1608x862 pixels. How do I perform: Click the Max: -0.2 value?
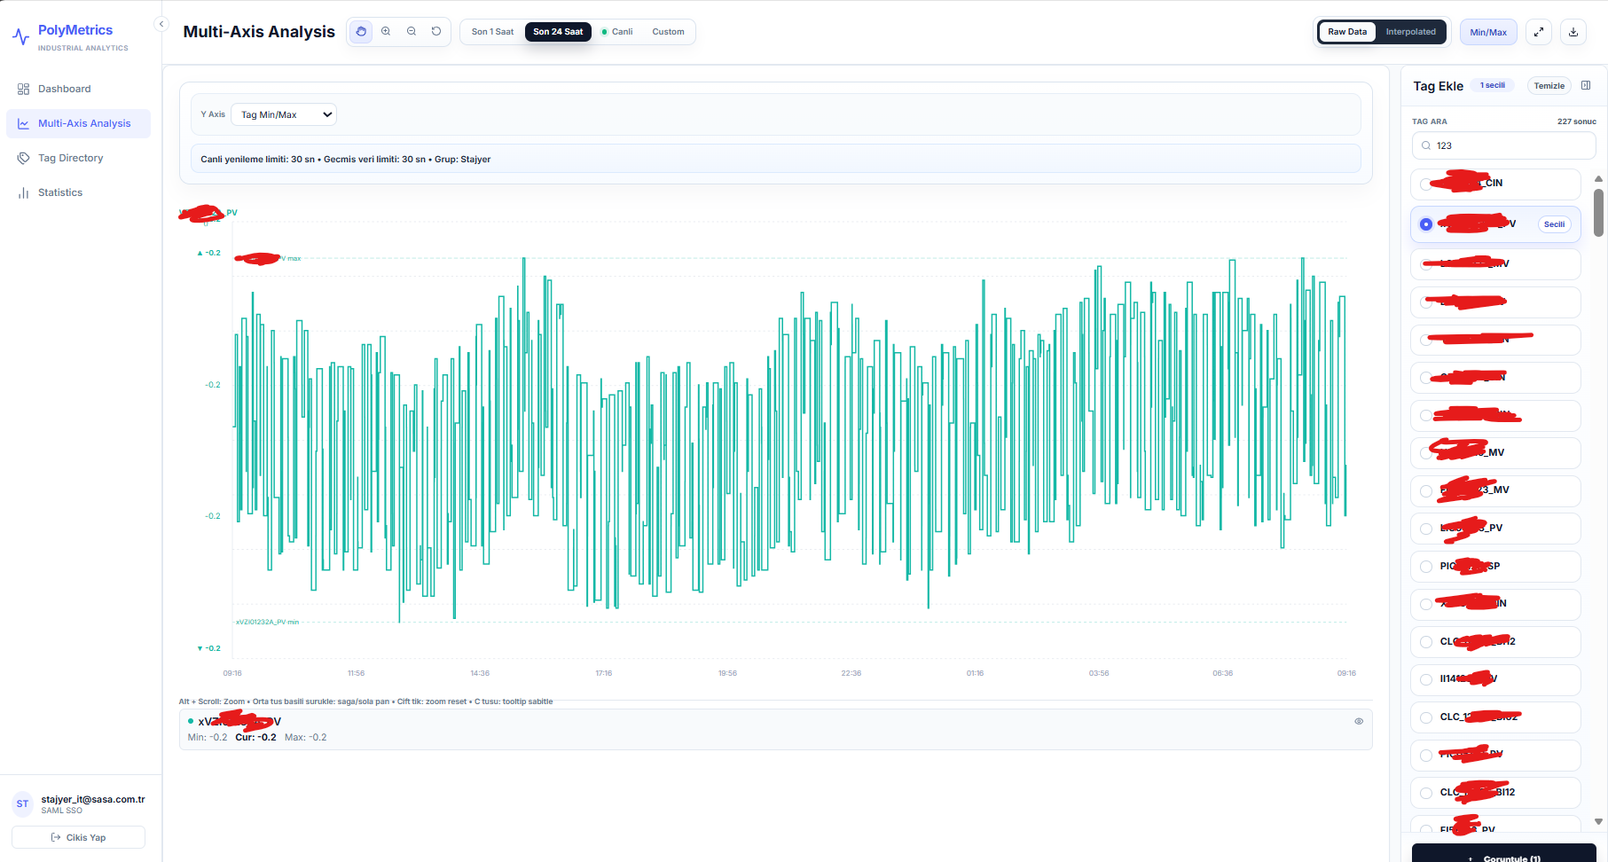tap(305, 738)
